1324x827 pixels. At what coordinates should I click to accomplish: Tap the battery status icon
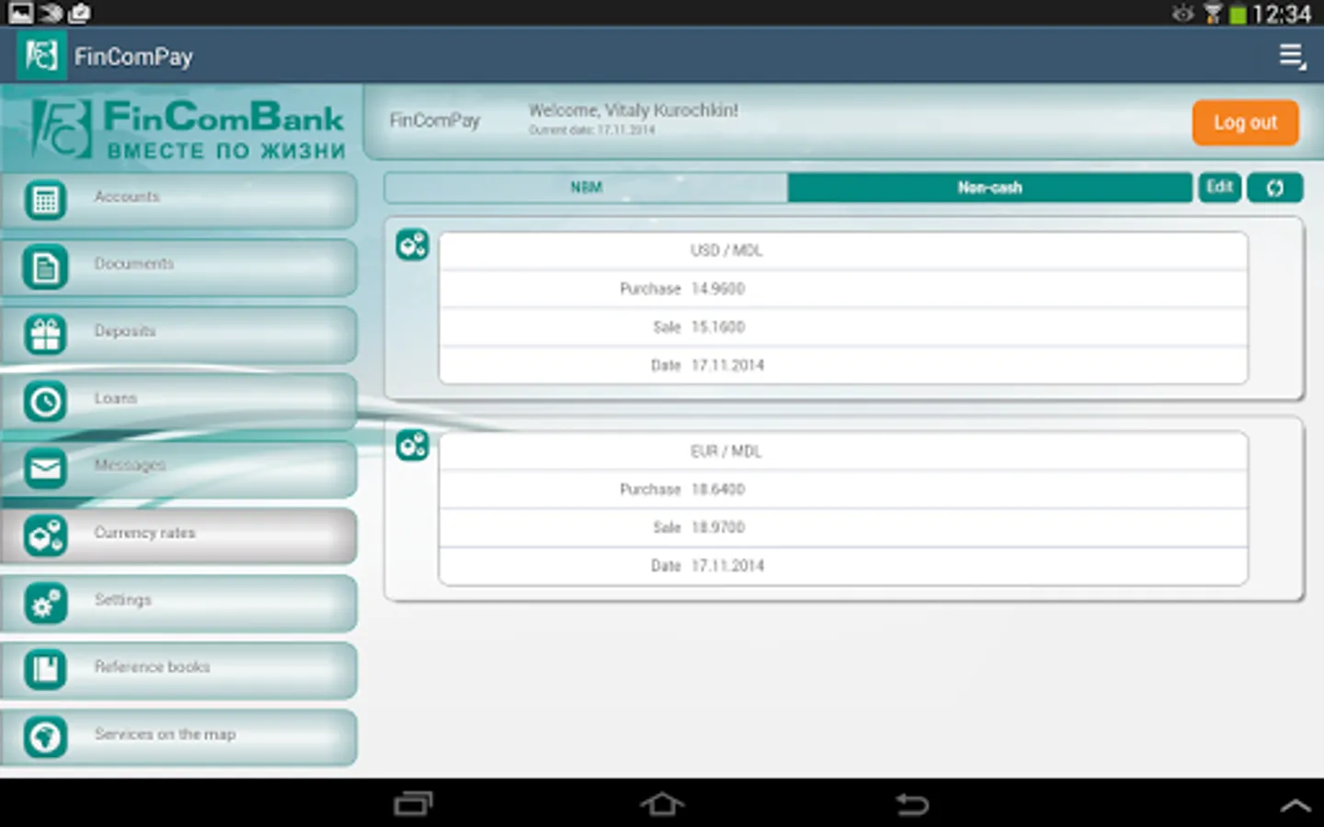coord(1238,14)
